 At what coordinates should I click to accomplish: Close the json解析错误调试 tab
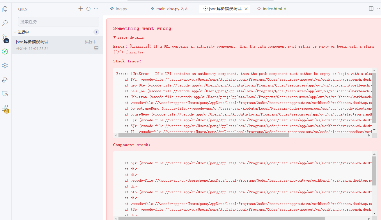point(246,9)
